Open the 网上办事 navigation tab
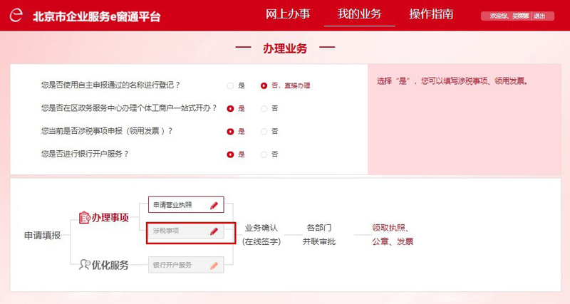This screenshot has height=304, width=570. [288, 14]
